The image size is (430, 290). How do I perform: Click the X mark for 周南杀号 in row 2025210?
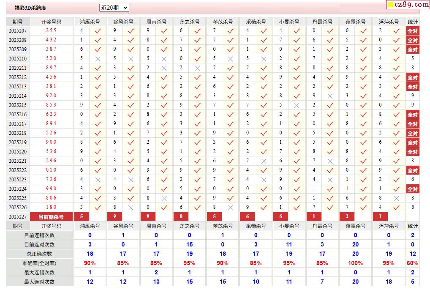(x=164, y=59)
